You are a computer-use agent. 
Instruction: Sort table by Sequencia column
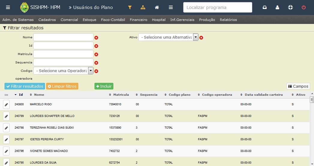pyautogui.click(x=147, y=95)
